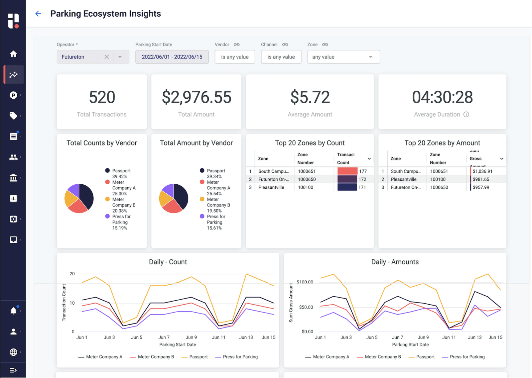Viewport: 532px width, 378px height.
Task: Click the Average Duration info icon
Action: pos(466,115)
